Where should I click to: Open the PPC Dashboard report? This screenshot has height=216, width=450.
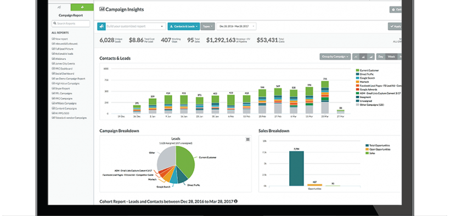click(x=62, y=69)
